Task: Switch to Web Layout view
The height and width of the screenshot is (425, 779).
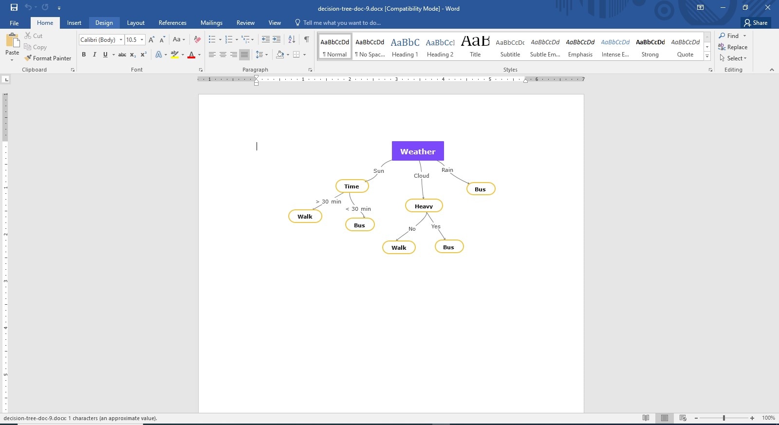Action: tap(683, 418)
